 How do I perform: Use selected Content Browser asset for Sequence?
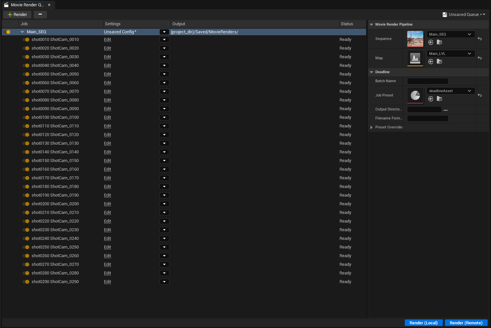coord(431,42)
